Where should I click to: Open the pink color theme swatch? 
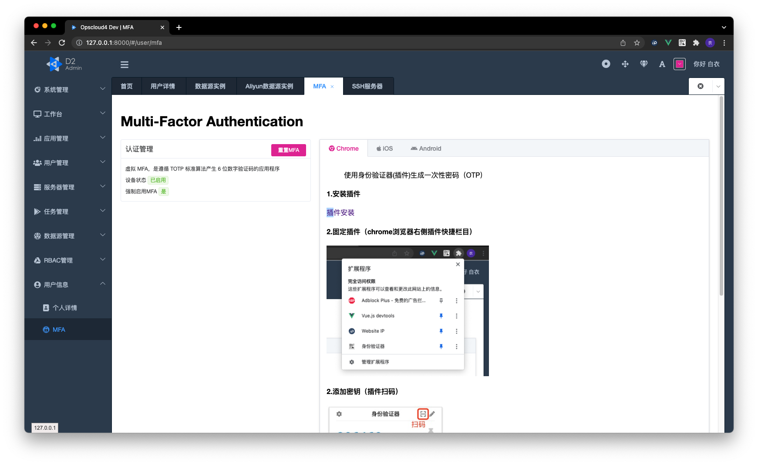pyautogui.click(x=680, y=64)
